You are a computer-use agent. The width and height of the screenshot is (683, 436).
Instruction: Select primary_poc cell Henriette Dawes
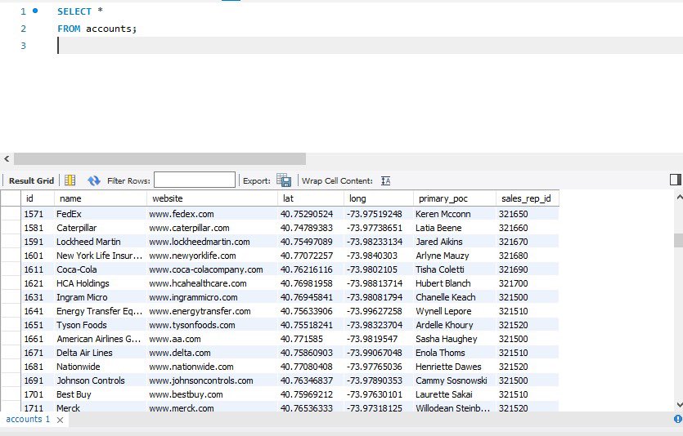pos(455,367)
